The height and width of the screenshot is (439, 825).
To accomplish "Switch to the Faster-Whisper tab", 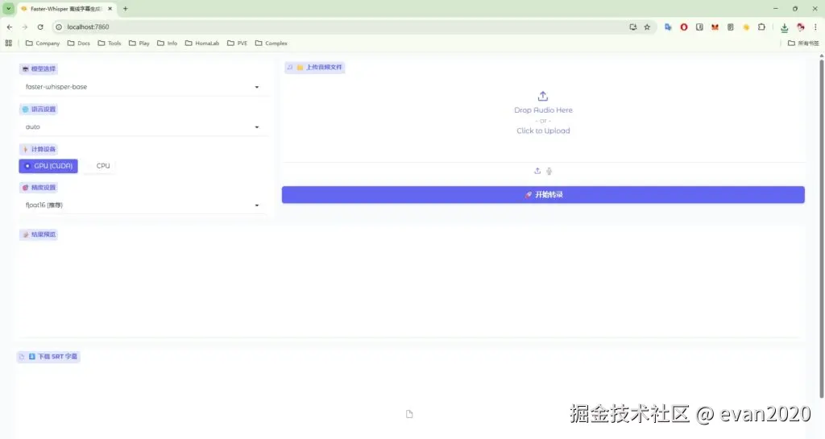I will 66,8.
